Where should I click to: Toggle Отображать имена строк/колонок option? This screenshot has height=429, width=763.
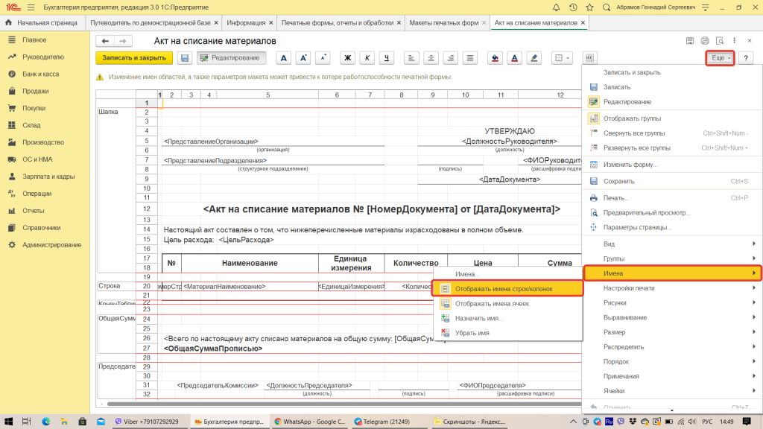click(x=504, y=289)
